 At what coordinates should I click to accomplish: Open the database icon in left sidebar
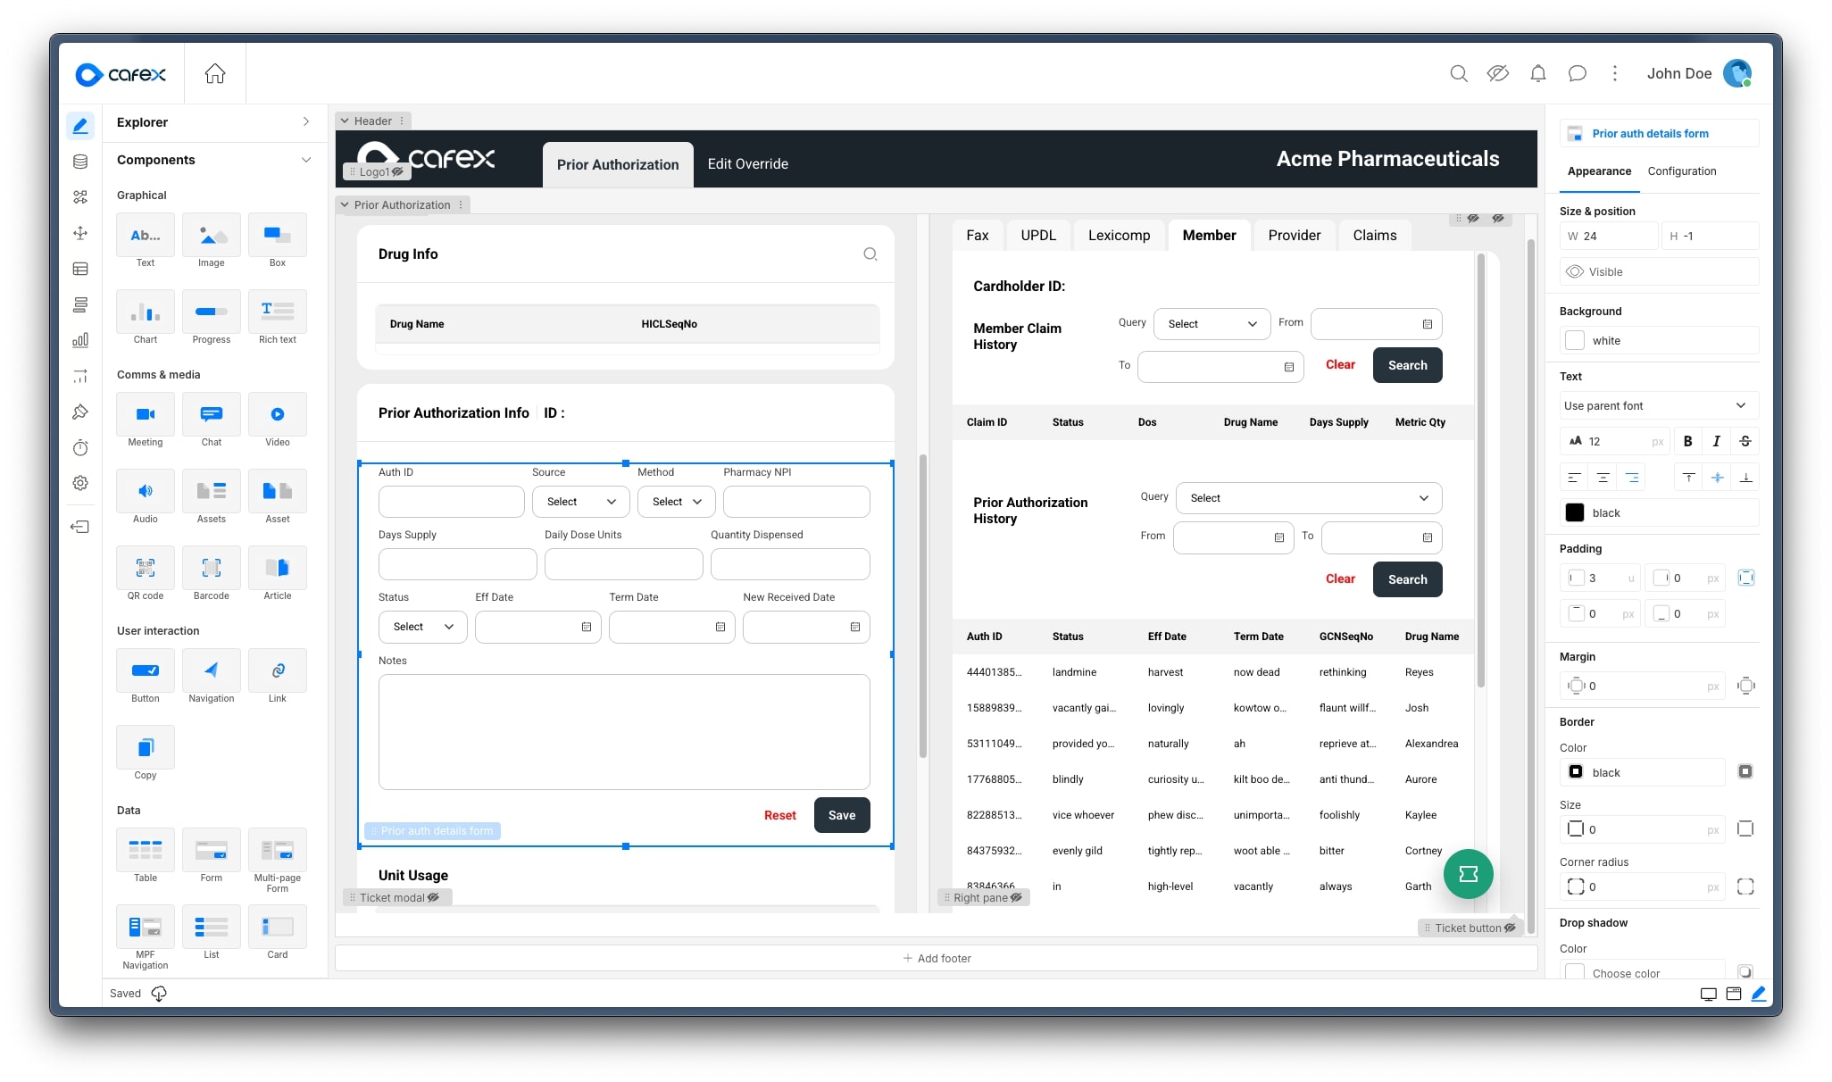tap(80, 162)
